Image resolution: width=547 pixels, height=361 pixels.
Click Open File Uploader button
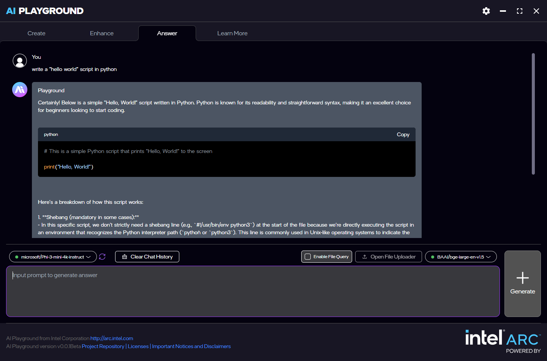pyautogui.click(x=388, y=257)
